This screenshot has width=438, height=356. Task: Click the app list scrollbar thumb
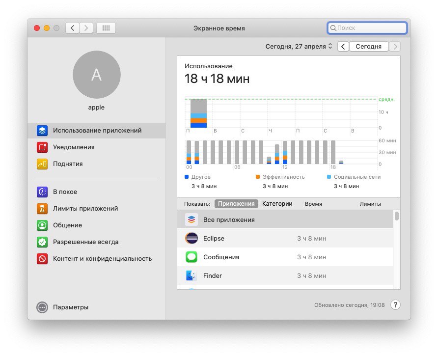pyautogui.click(x=396, y=216)
